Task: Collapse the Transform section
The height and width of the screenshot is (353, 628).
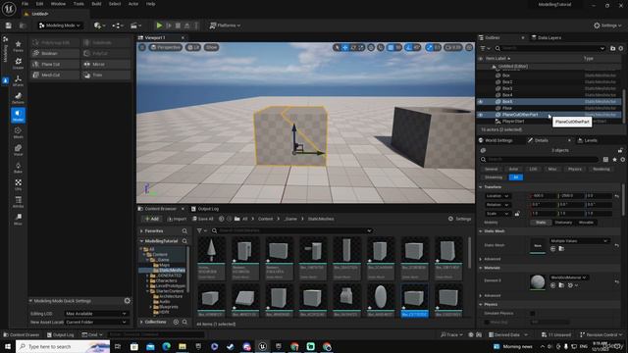Action: [x=481, y=187]
